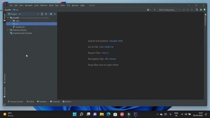The width and height of the screenshot is (210, 118).
Task: Click the Debug bug icon
Action: [184, 10]
